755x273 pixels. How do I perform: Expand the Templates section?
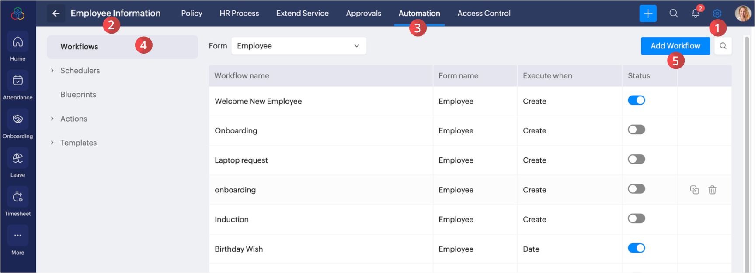pos(52,143)
